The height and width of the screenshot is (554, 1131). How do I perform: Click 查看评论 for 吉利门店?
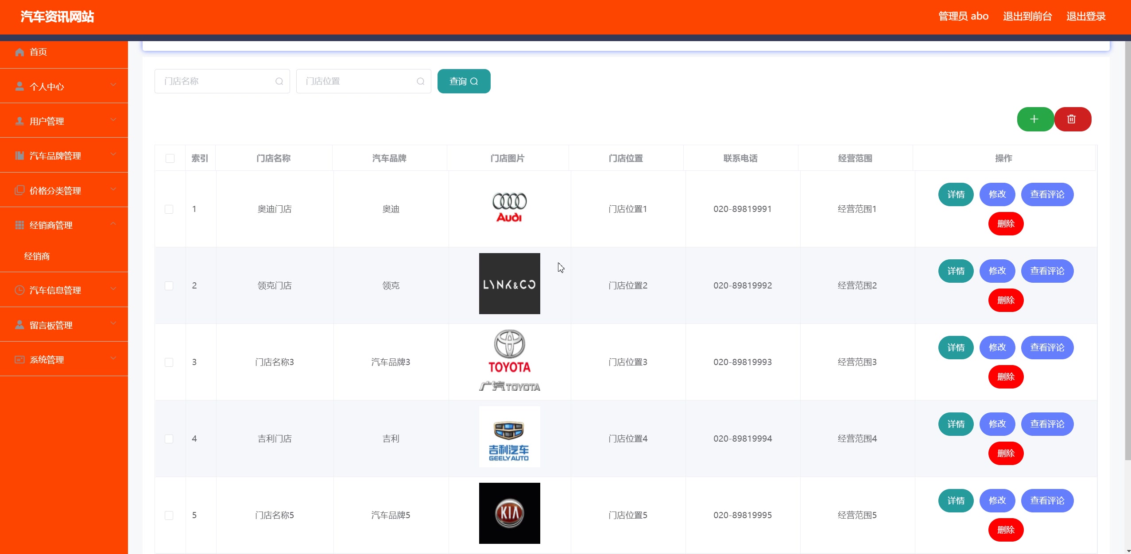pyautogui.click(x=1047, y=424)
